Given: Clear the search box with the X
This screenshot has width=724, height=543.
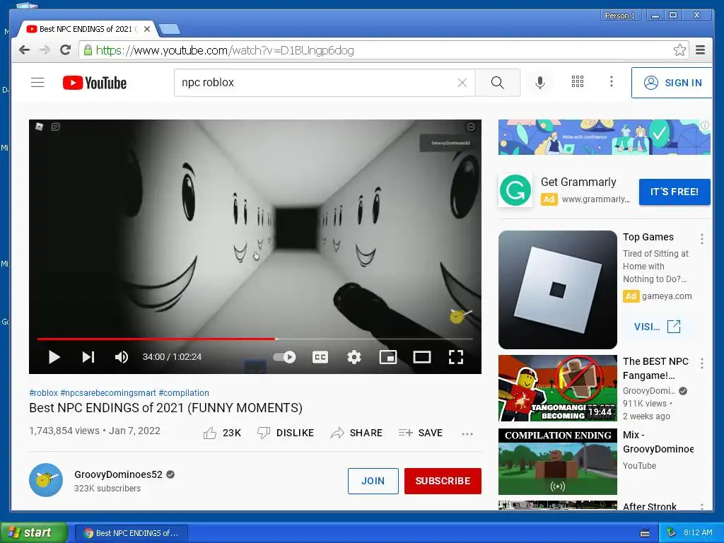Looking at the screenshot, I should coord(462,83).
